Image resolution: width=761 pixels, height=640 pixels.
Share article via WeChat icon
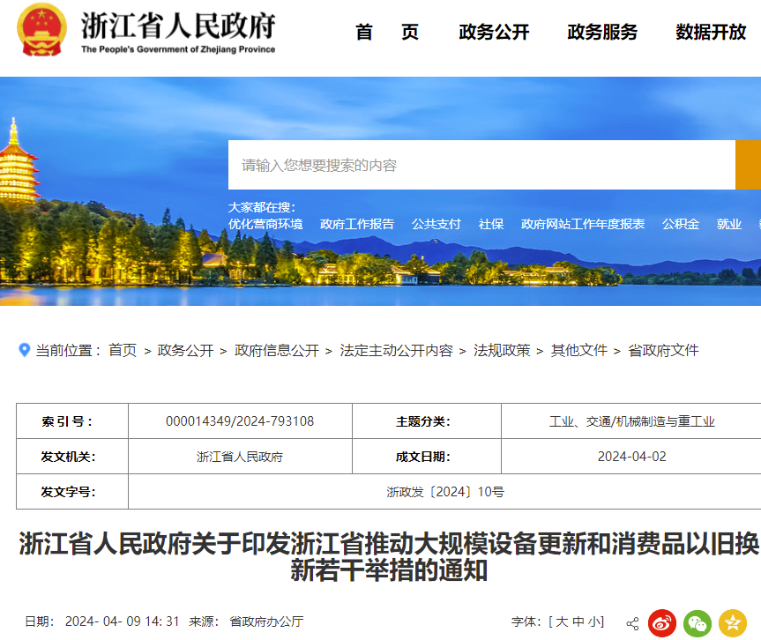698,623
